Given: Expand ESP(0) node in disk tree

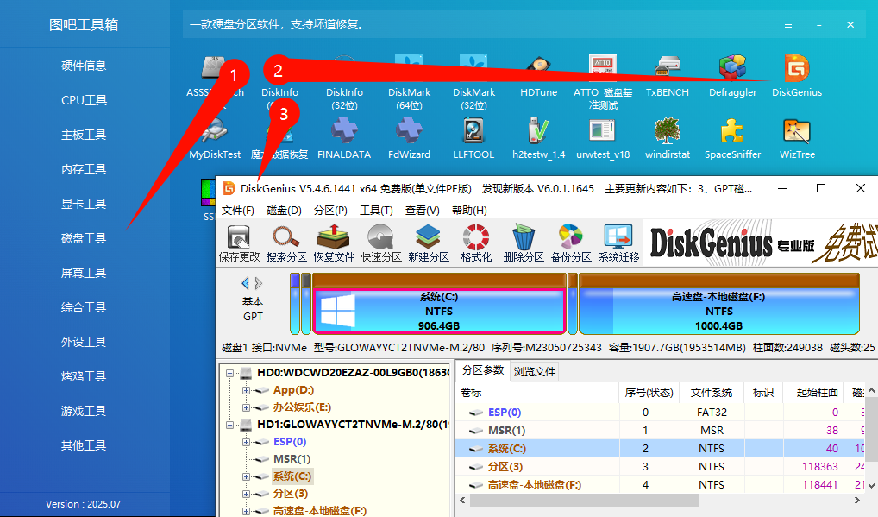Looking at the screenshot, I should [246, 442].
